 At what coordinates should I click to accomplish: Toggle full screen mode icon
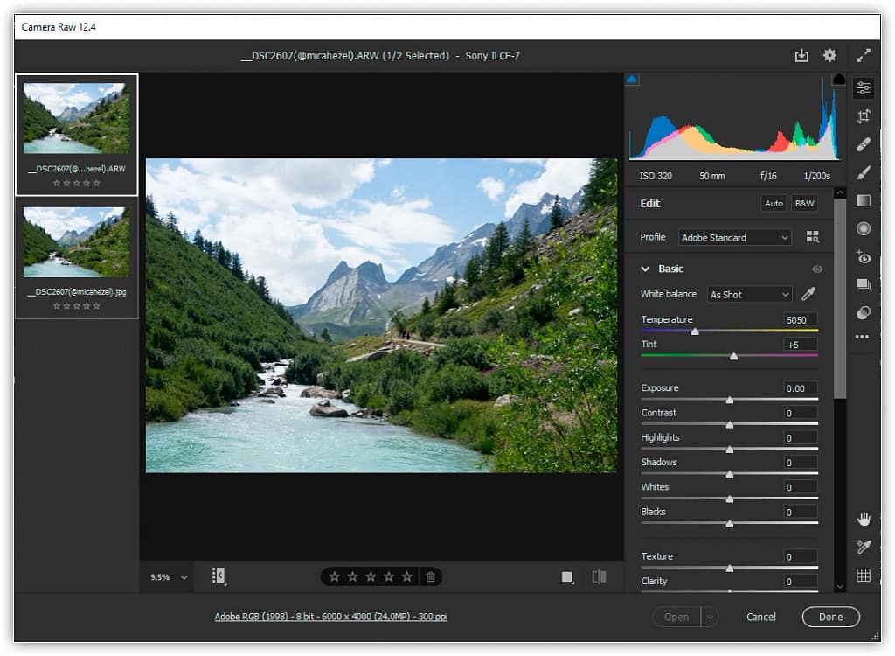coord(863,55)
